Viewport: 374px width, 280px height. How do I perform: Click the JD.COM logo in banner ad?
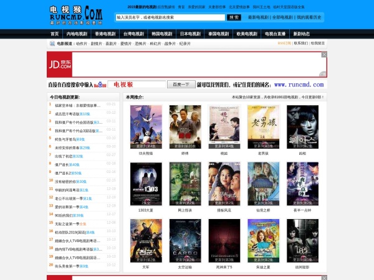pyautogui.click(x=60, y=65)
